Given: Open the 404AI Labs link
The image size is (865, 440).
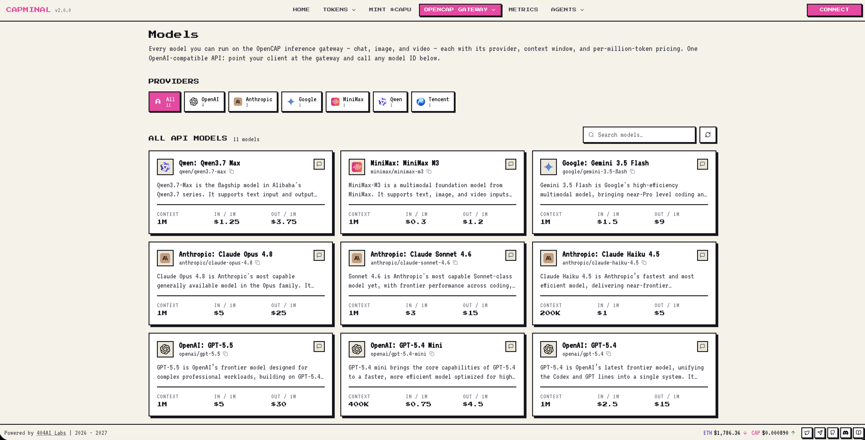Looking at the screenshot, I should click(x=51, y=433).
